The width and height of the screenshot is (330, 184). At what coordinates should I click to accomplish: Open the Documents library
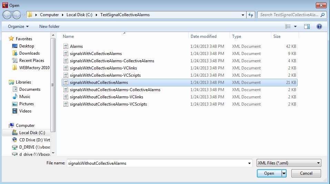26,89
